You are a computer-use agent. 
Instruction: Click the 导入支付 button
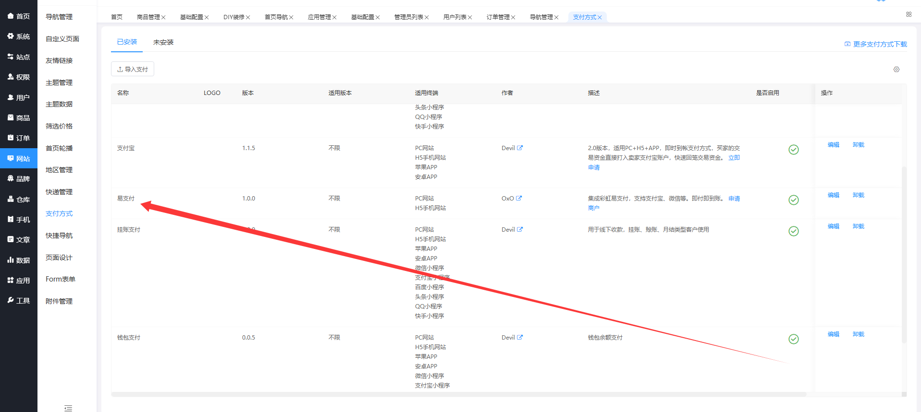[133, 69]
